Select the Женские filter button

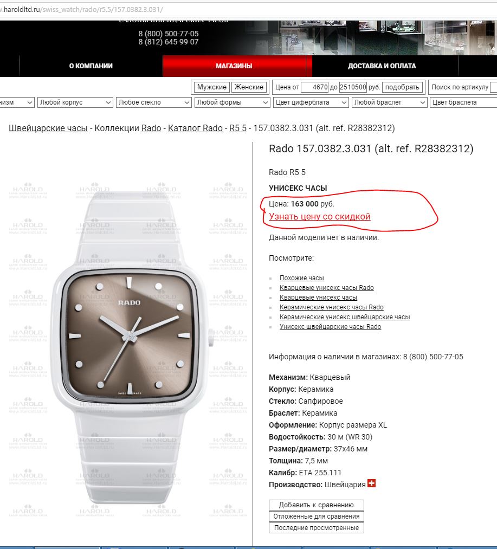click(249, 87)
